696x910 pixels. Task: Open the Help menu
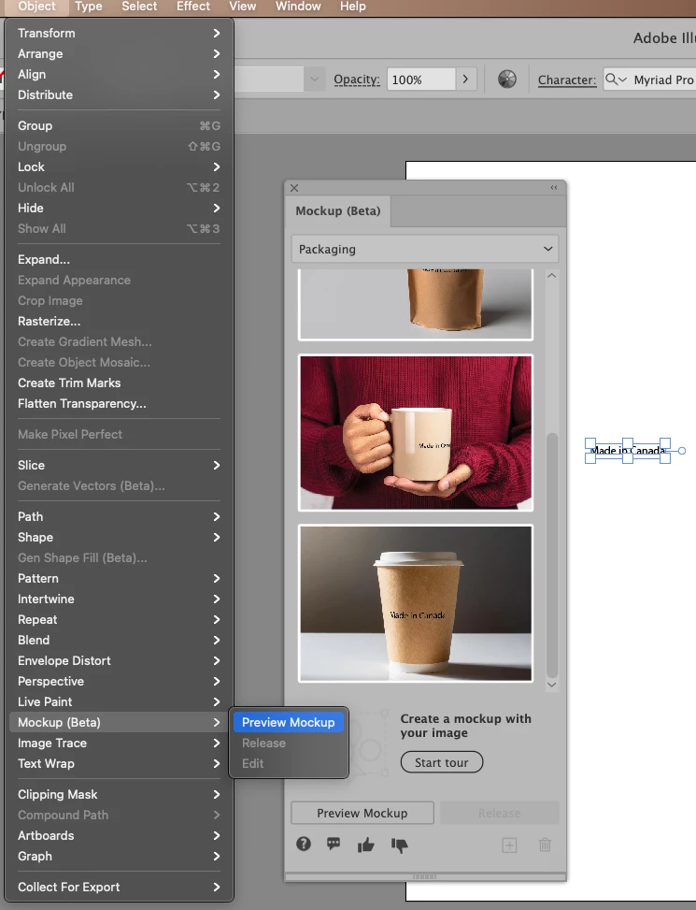click(x=352, y=7)
